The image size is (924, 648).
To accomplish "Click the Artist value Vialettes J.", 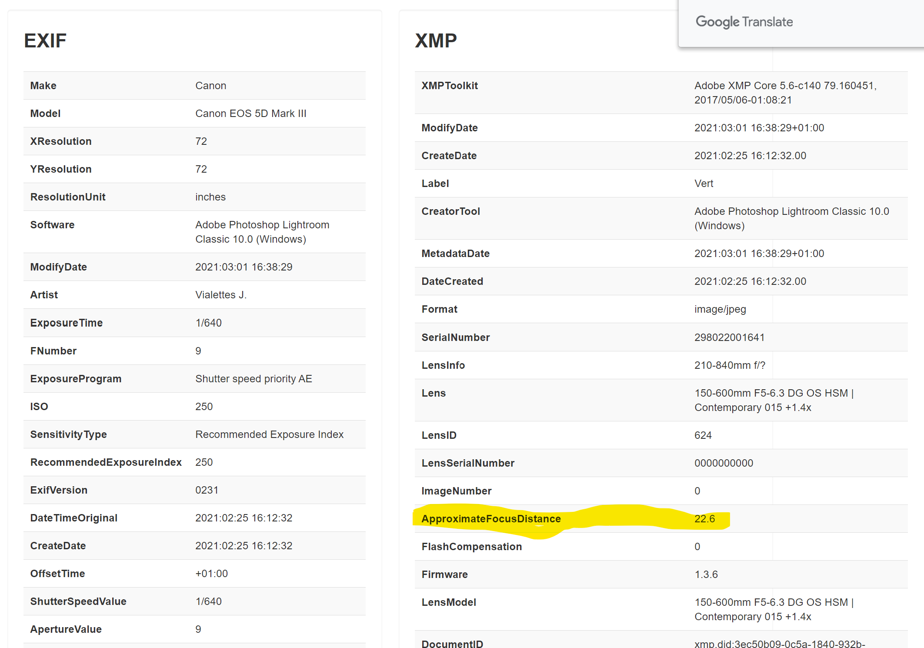I will [221, 295].
